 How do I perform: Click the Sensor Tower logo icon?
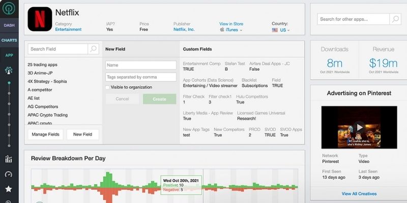(9, 9)
